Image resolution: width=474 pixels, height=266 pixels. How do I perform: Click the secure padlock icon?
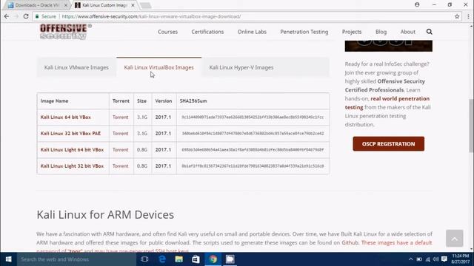[x=37, y=16]
